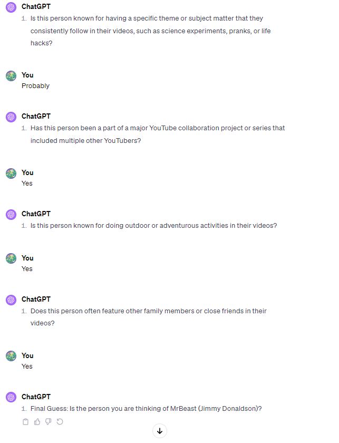Click the YouTube collaboration project question text
339x443 pixels.
[158, 134]
